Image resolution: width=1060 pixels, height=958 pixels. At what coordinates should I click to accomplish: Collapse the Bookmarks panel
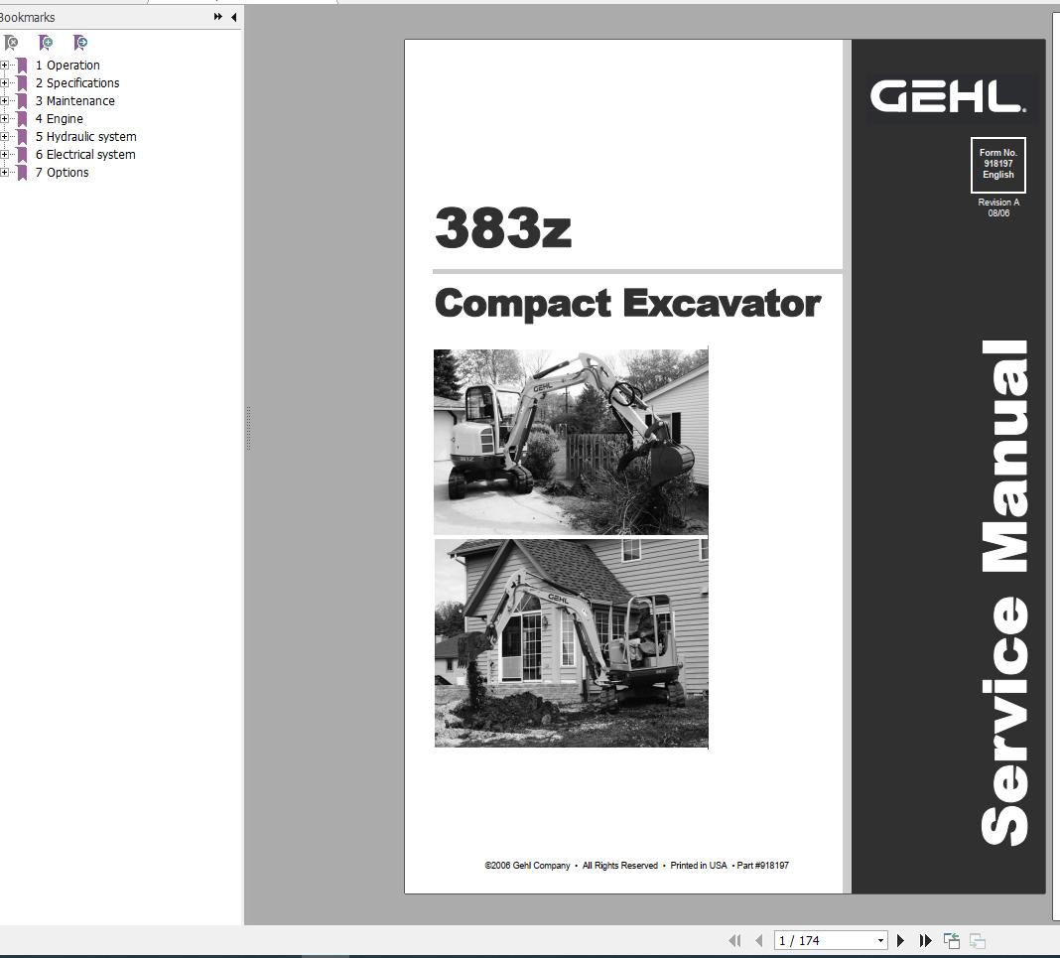(232, 17)
